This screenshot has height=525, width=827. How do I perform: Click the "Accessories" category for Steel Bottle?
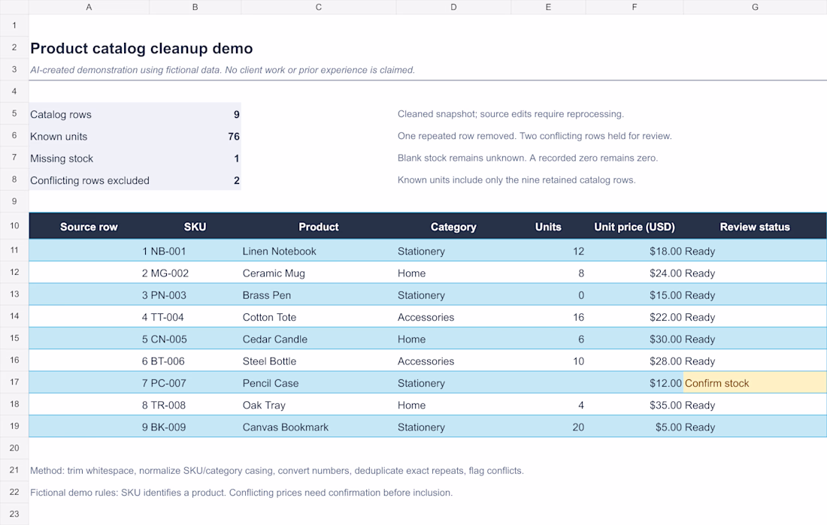pyautogui.click(x=453, y=361)
